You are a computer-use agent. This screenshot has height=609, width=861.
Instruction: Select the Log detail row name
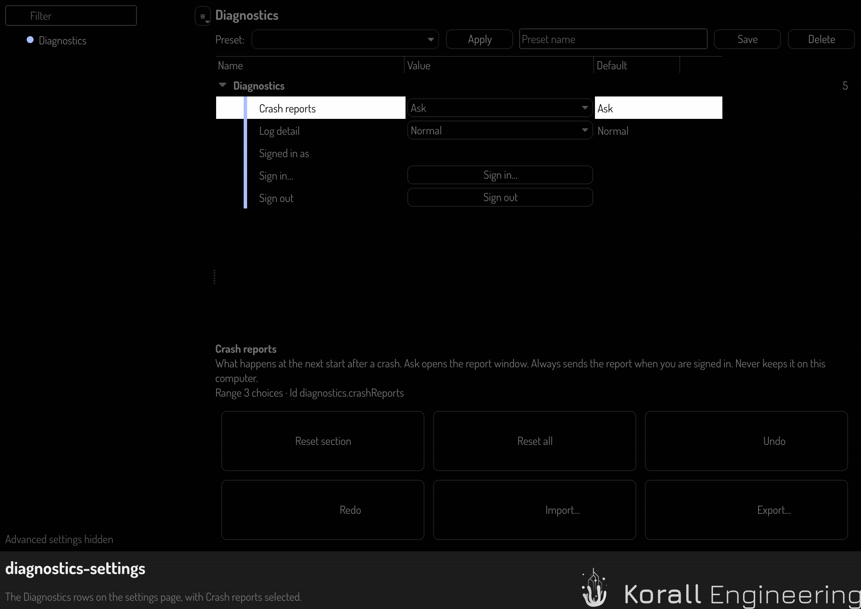coord(279,131)
